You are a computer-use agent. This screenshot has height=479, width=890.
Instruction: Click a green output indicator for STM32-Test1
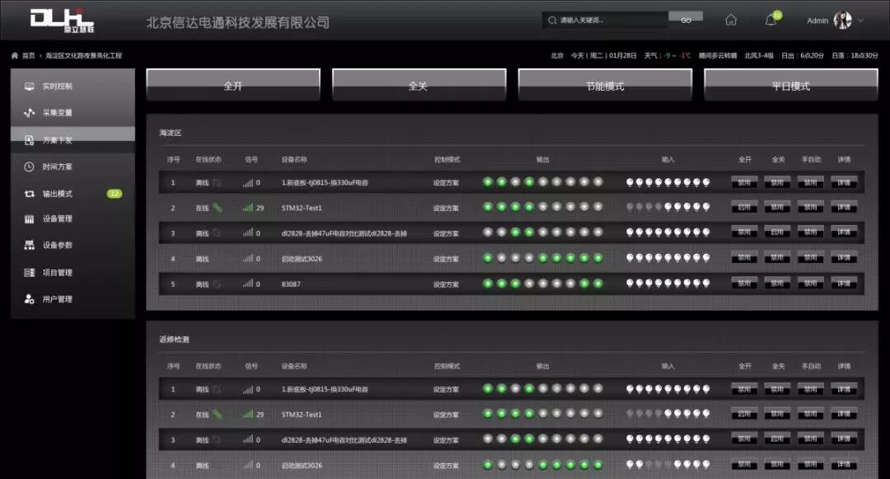pos(489,208)
